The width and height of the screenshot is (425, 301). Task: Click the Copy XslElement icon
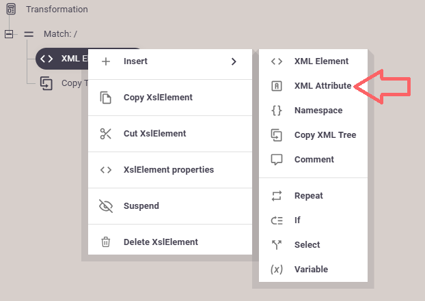click(x=106, y=98)
